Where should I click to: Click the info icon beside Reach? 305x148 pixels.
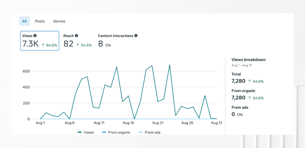tap(76, 36)
